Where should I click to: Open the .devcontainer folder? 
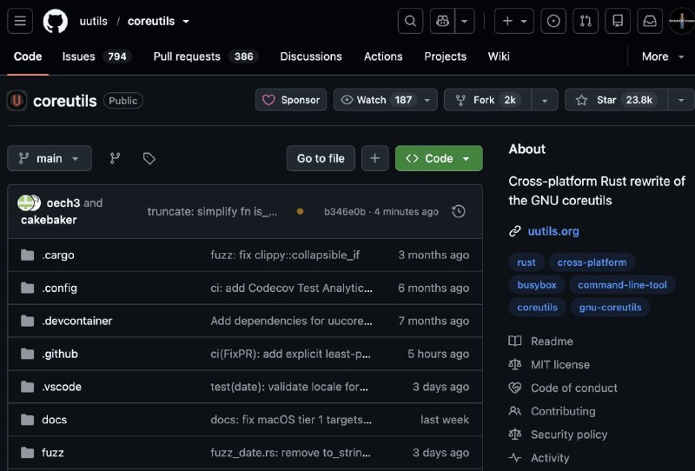pos(77,321)
